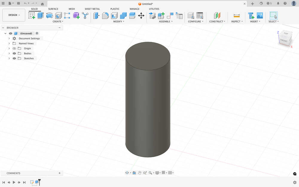Play the timeline history
The height and width of the screenshot is (187, 299).
(14, 183)
